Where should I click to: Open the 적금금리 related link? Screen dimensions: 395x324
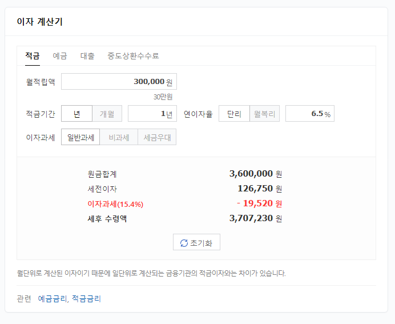click(86, 299)
